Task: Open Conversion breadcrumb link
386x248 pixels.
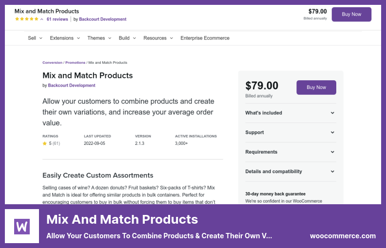Action: 53,63
